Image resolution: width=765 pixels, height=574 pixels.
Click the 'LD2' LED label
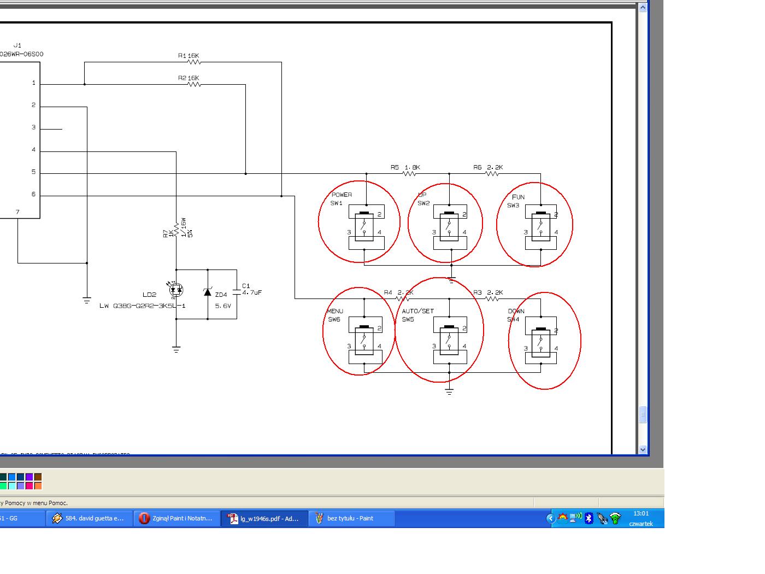click(149, 295)
